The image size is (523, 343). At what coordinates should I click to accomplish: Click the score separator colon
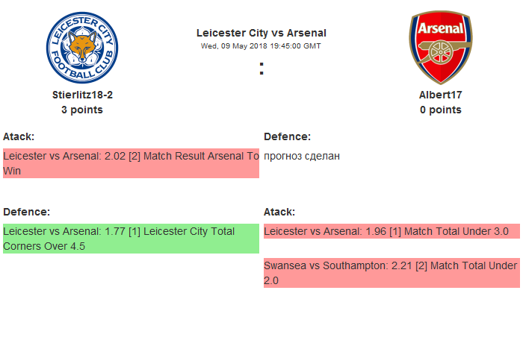pos(261,69)
